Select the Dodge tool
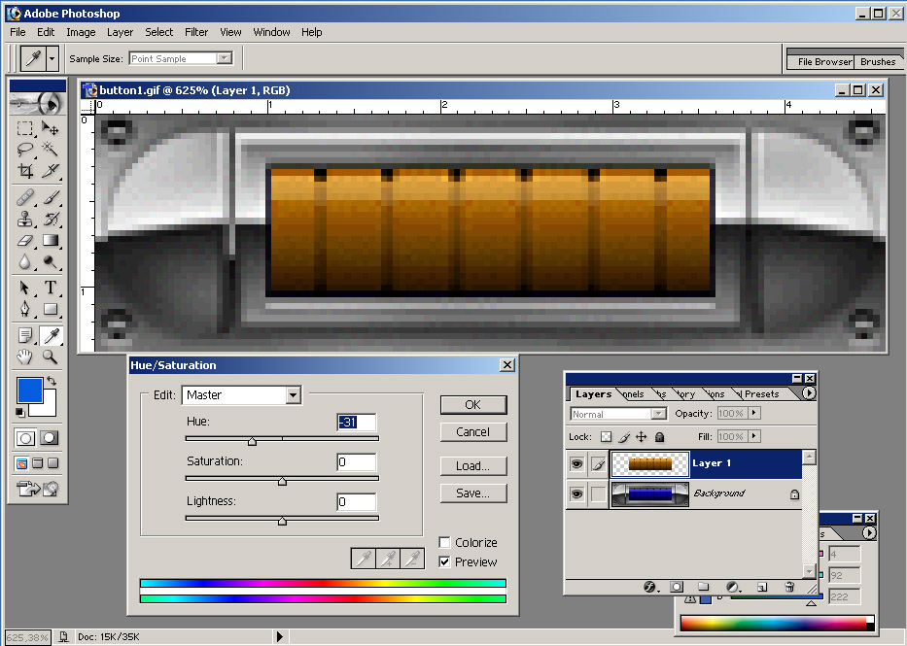Screen dimensions: 907x646 pyautogui.click(x=51, y=262)
